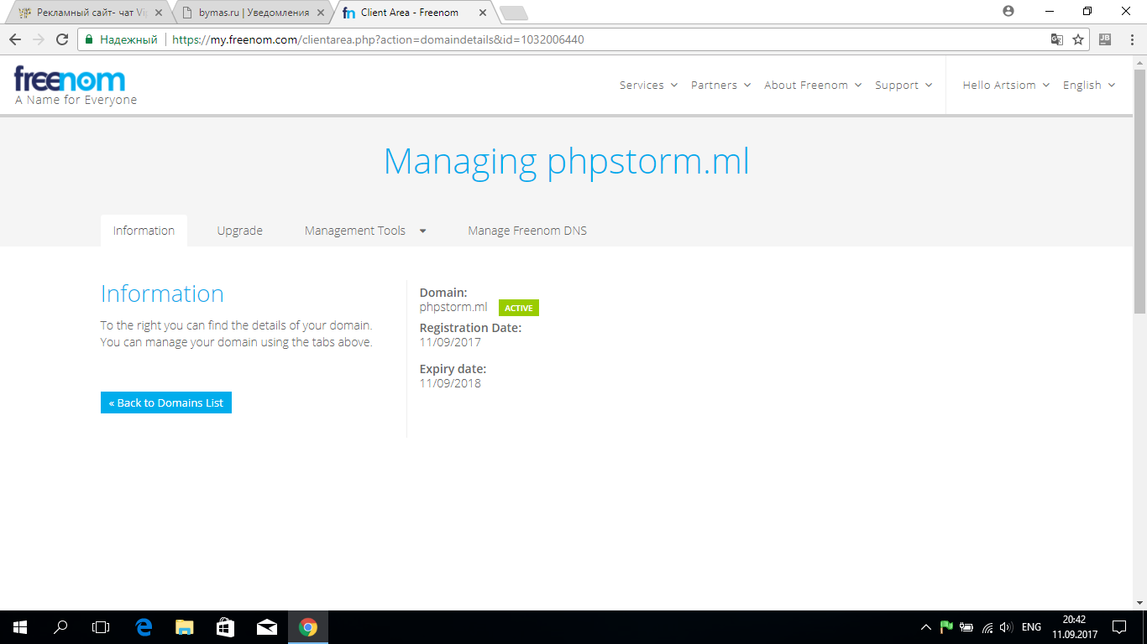Switch to the Upgrade tab

239,231
